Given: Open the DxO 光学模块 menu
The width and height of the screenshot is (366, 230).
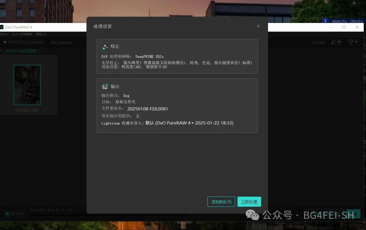Looking at the screenshot, I should (22, 34).
